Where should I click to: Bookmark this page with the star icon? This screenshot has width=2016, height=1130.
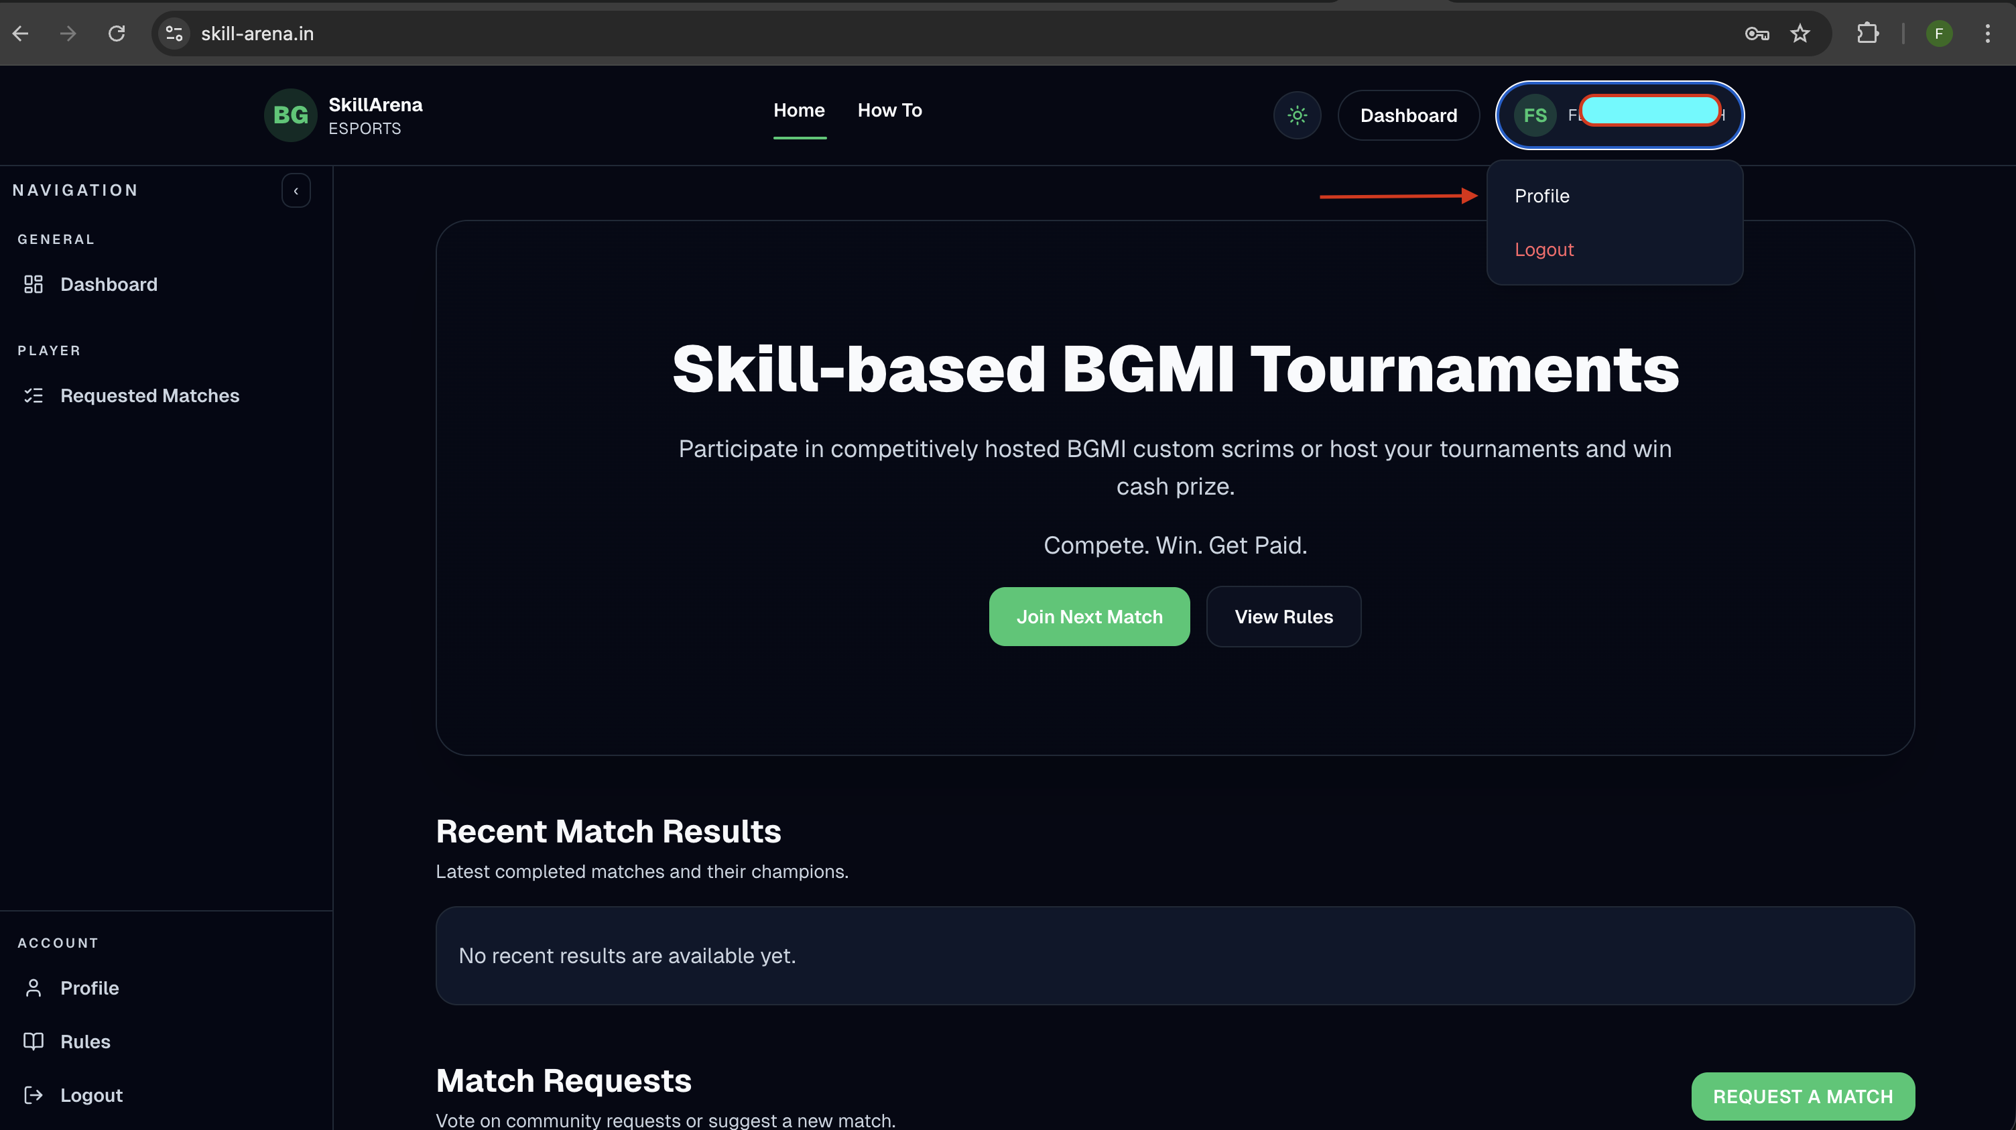(x=1800, y=34)
